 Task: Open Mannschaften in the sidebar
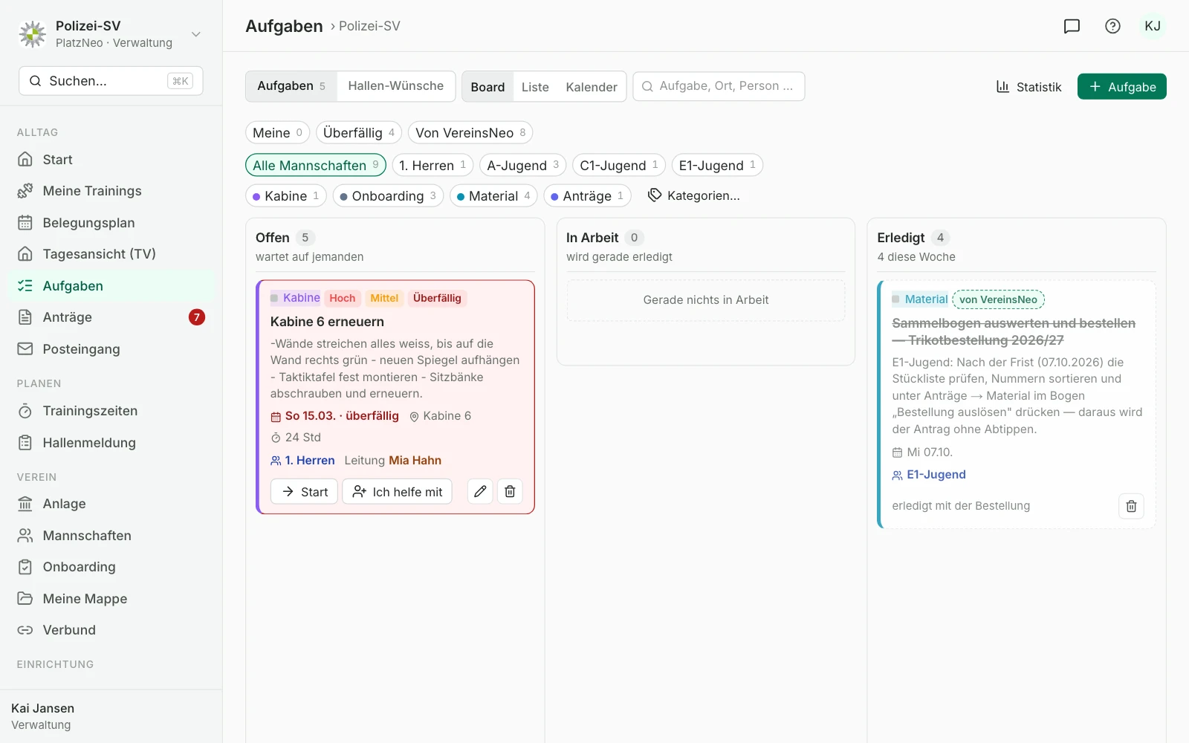point(111,536)
